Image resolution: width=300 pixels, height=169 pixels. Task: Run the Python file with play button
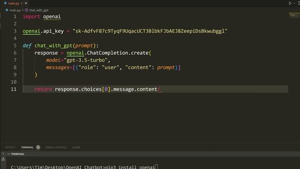click(290, 3)
